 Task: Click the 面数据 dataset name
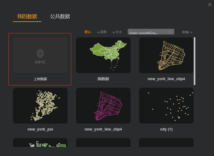coord(103,79)
